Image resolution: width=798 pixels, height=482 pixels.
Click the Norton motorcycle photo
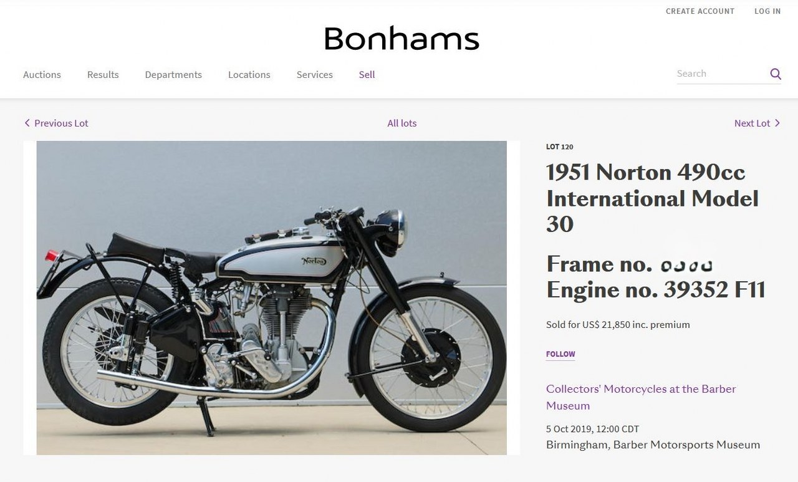(x=271, y=297)
